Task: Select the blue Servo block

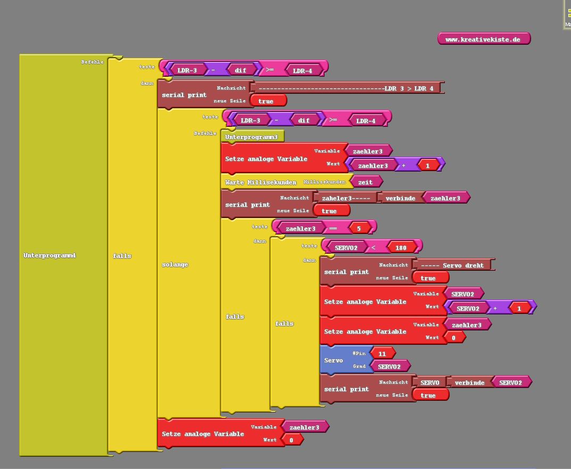Action: point(334,360)
